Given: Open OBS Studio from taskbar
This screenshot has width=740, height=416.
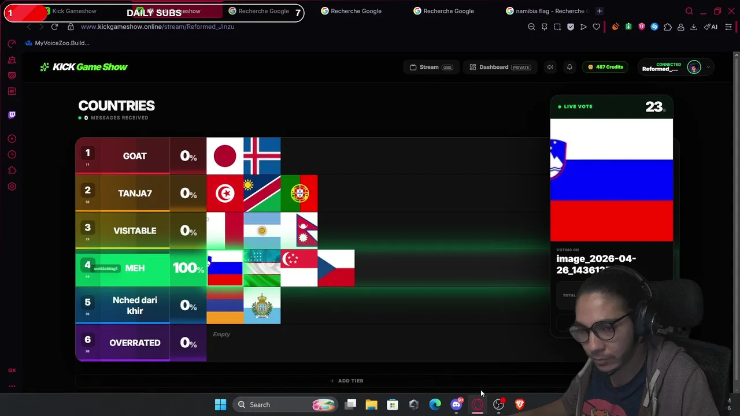Looking at the screenshot, I should pyautogui.click(x=499, y=404).
